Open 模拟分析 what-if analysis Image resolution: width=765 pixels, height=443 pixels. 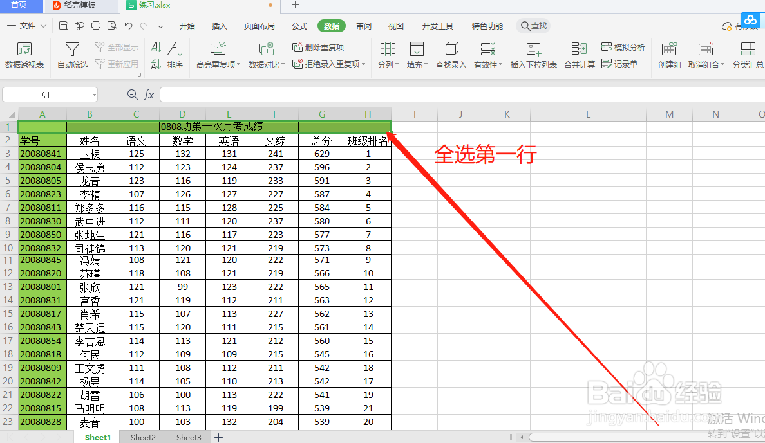[x=623, y=48]
